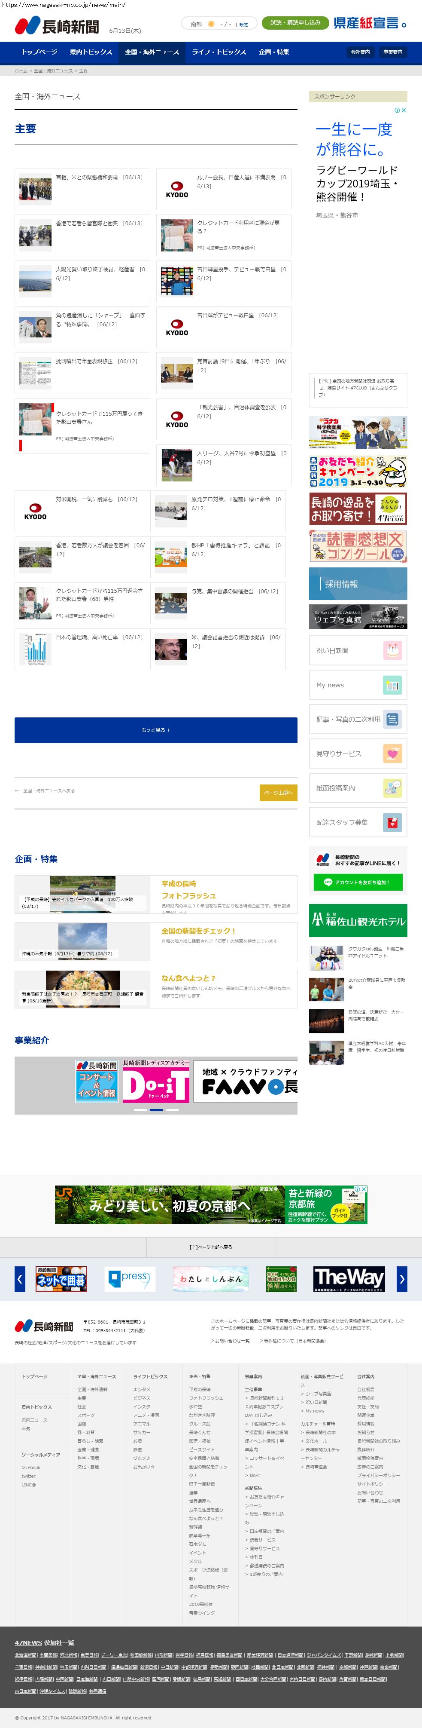Select the middle slider indicator under 事業紹介
The width and height of the screenshot is (422, 1728).
[156, 1109]
